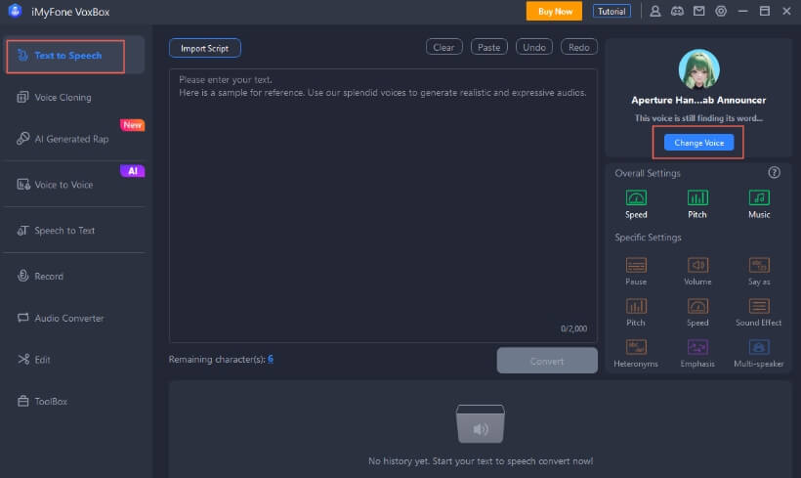801x478 pixels.
Task: Open the settings target icon in title bar
Action: pos(721,12)
